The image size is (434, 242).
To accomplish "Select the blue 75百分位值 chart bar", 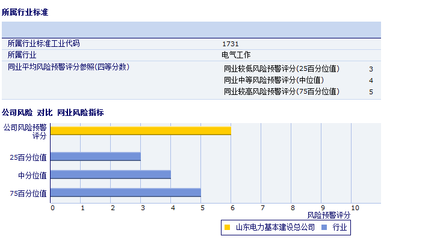I will (x=125, y=193).
